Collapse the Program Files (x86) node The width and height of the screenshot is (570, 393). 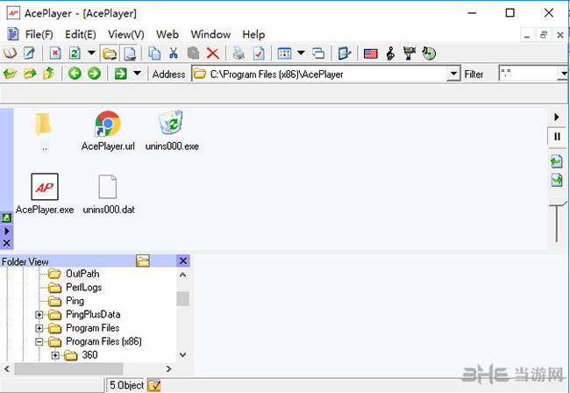tap(39, 342)
